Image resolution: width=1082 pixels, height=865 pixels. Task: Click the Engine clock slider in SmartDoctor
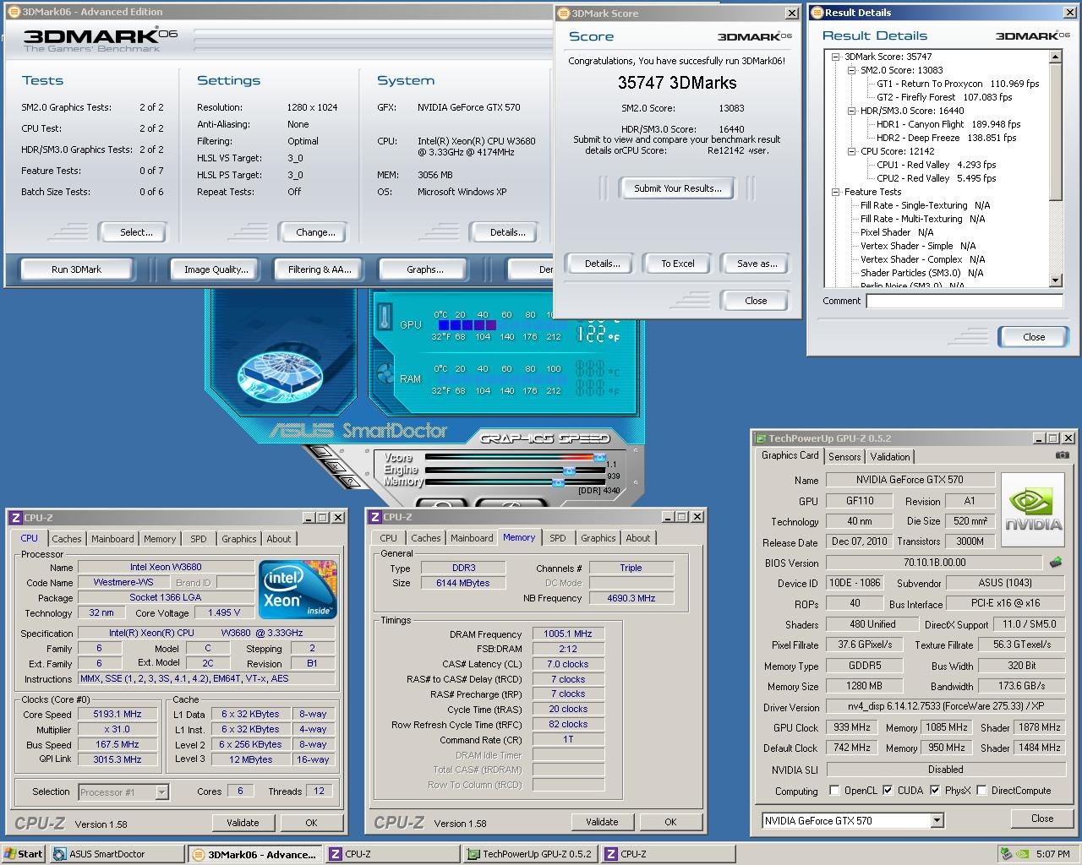pyautogui.click(x=569, y=471)
